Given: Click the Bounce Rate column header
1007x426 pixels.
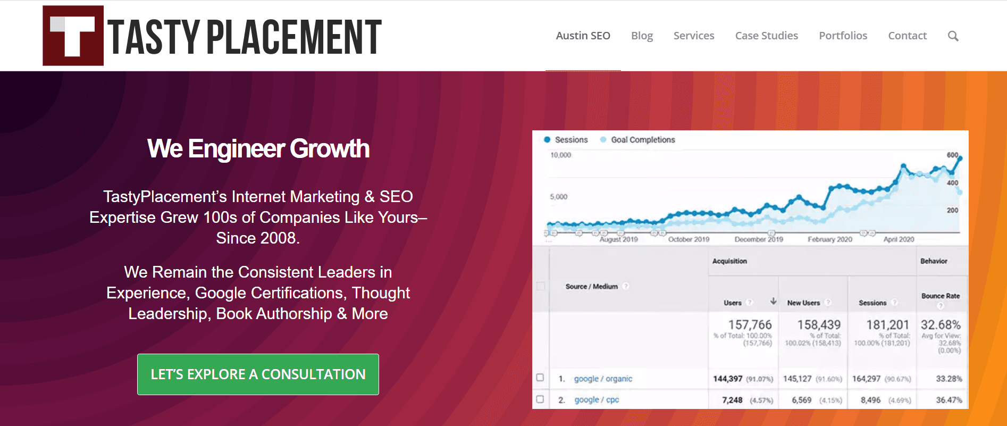Looking at the screenshot, I should [x=941, y=296].
